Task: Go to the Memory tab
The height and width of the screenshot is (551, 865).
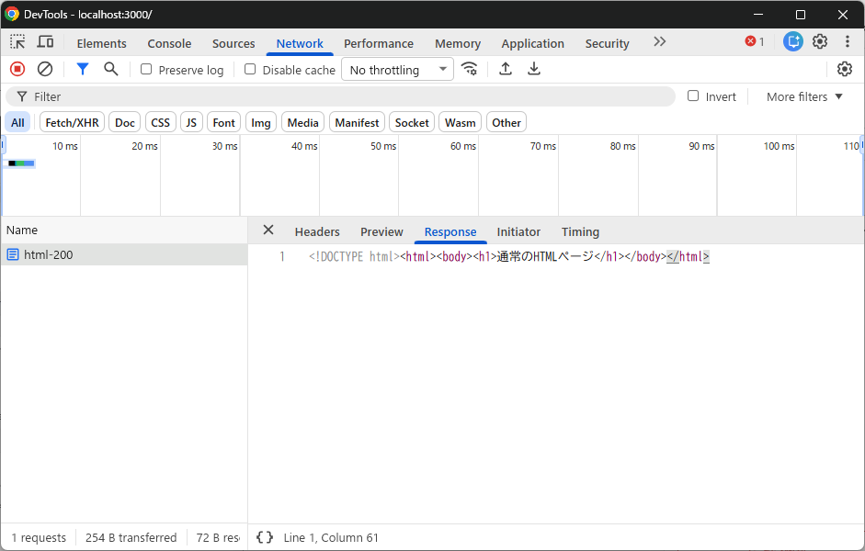Action: [458, 43]
